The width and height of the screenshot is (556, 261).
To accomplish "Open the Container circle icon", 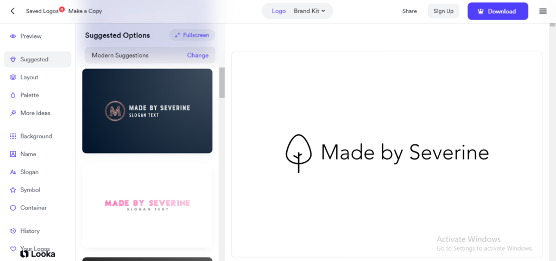I will [x=13, y=208].
